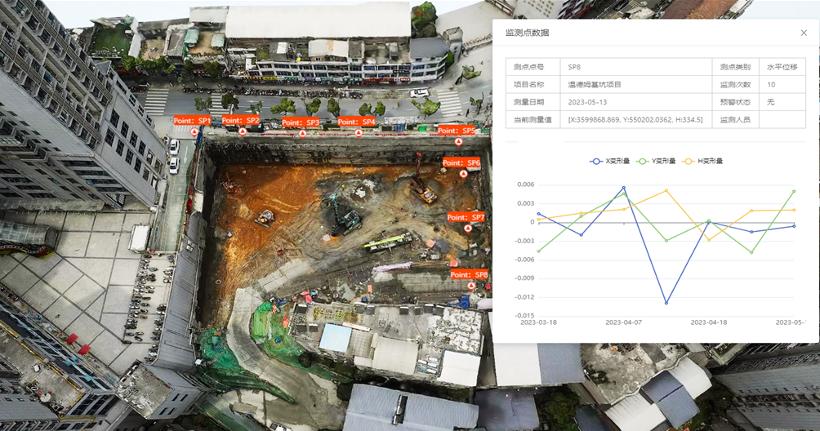Click the SP8 red marker pin

click(x=471, y=286)
